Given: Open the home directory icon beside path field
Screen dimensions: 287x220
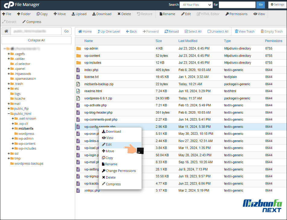Looking at the screenshot, I should [x=6, y=31].
